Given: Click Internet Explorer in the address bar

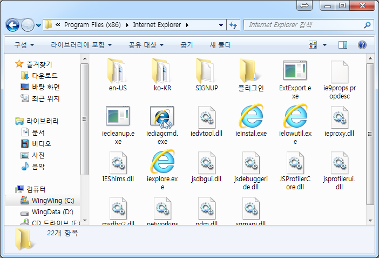Looking at the screenshot, I should tap(157, 25).
